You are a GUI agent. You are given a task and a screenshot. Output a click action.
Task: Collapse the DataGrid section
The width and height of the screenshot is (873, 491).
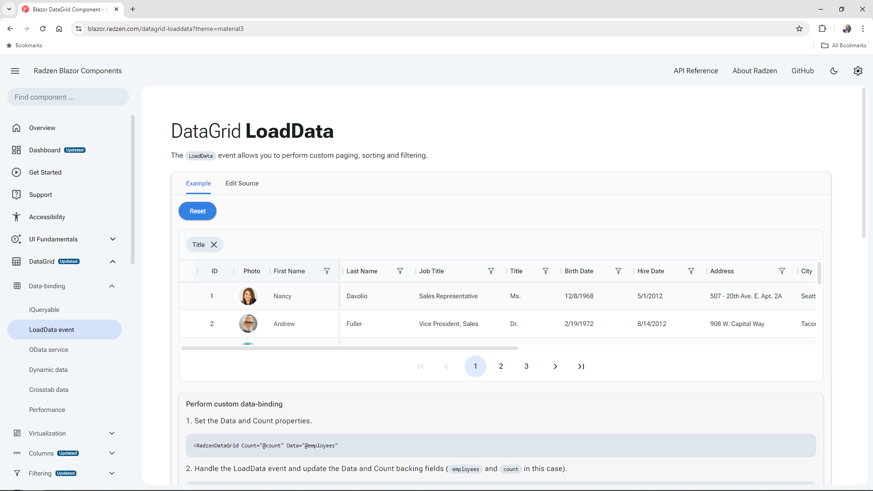point(113,261)
